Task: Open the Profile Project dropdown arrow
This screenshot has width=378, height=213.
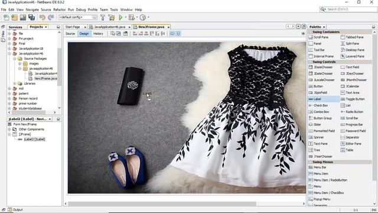Action: point(148,17)
